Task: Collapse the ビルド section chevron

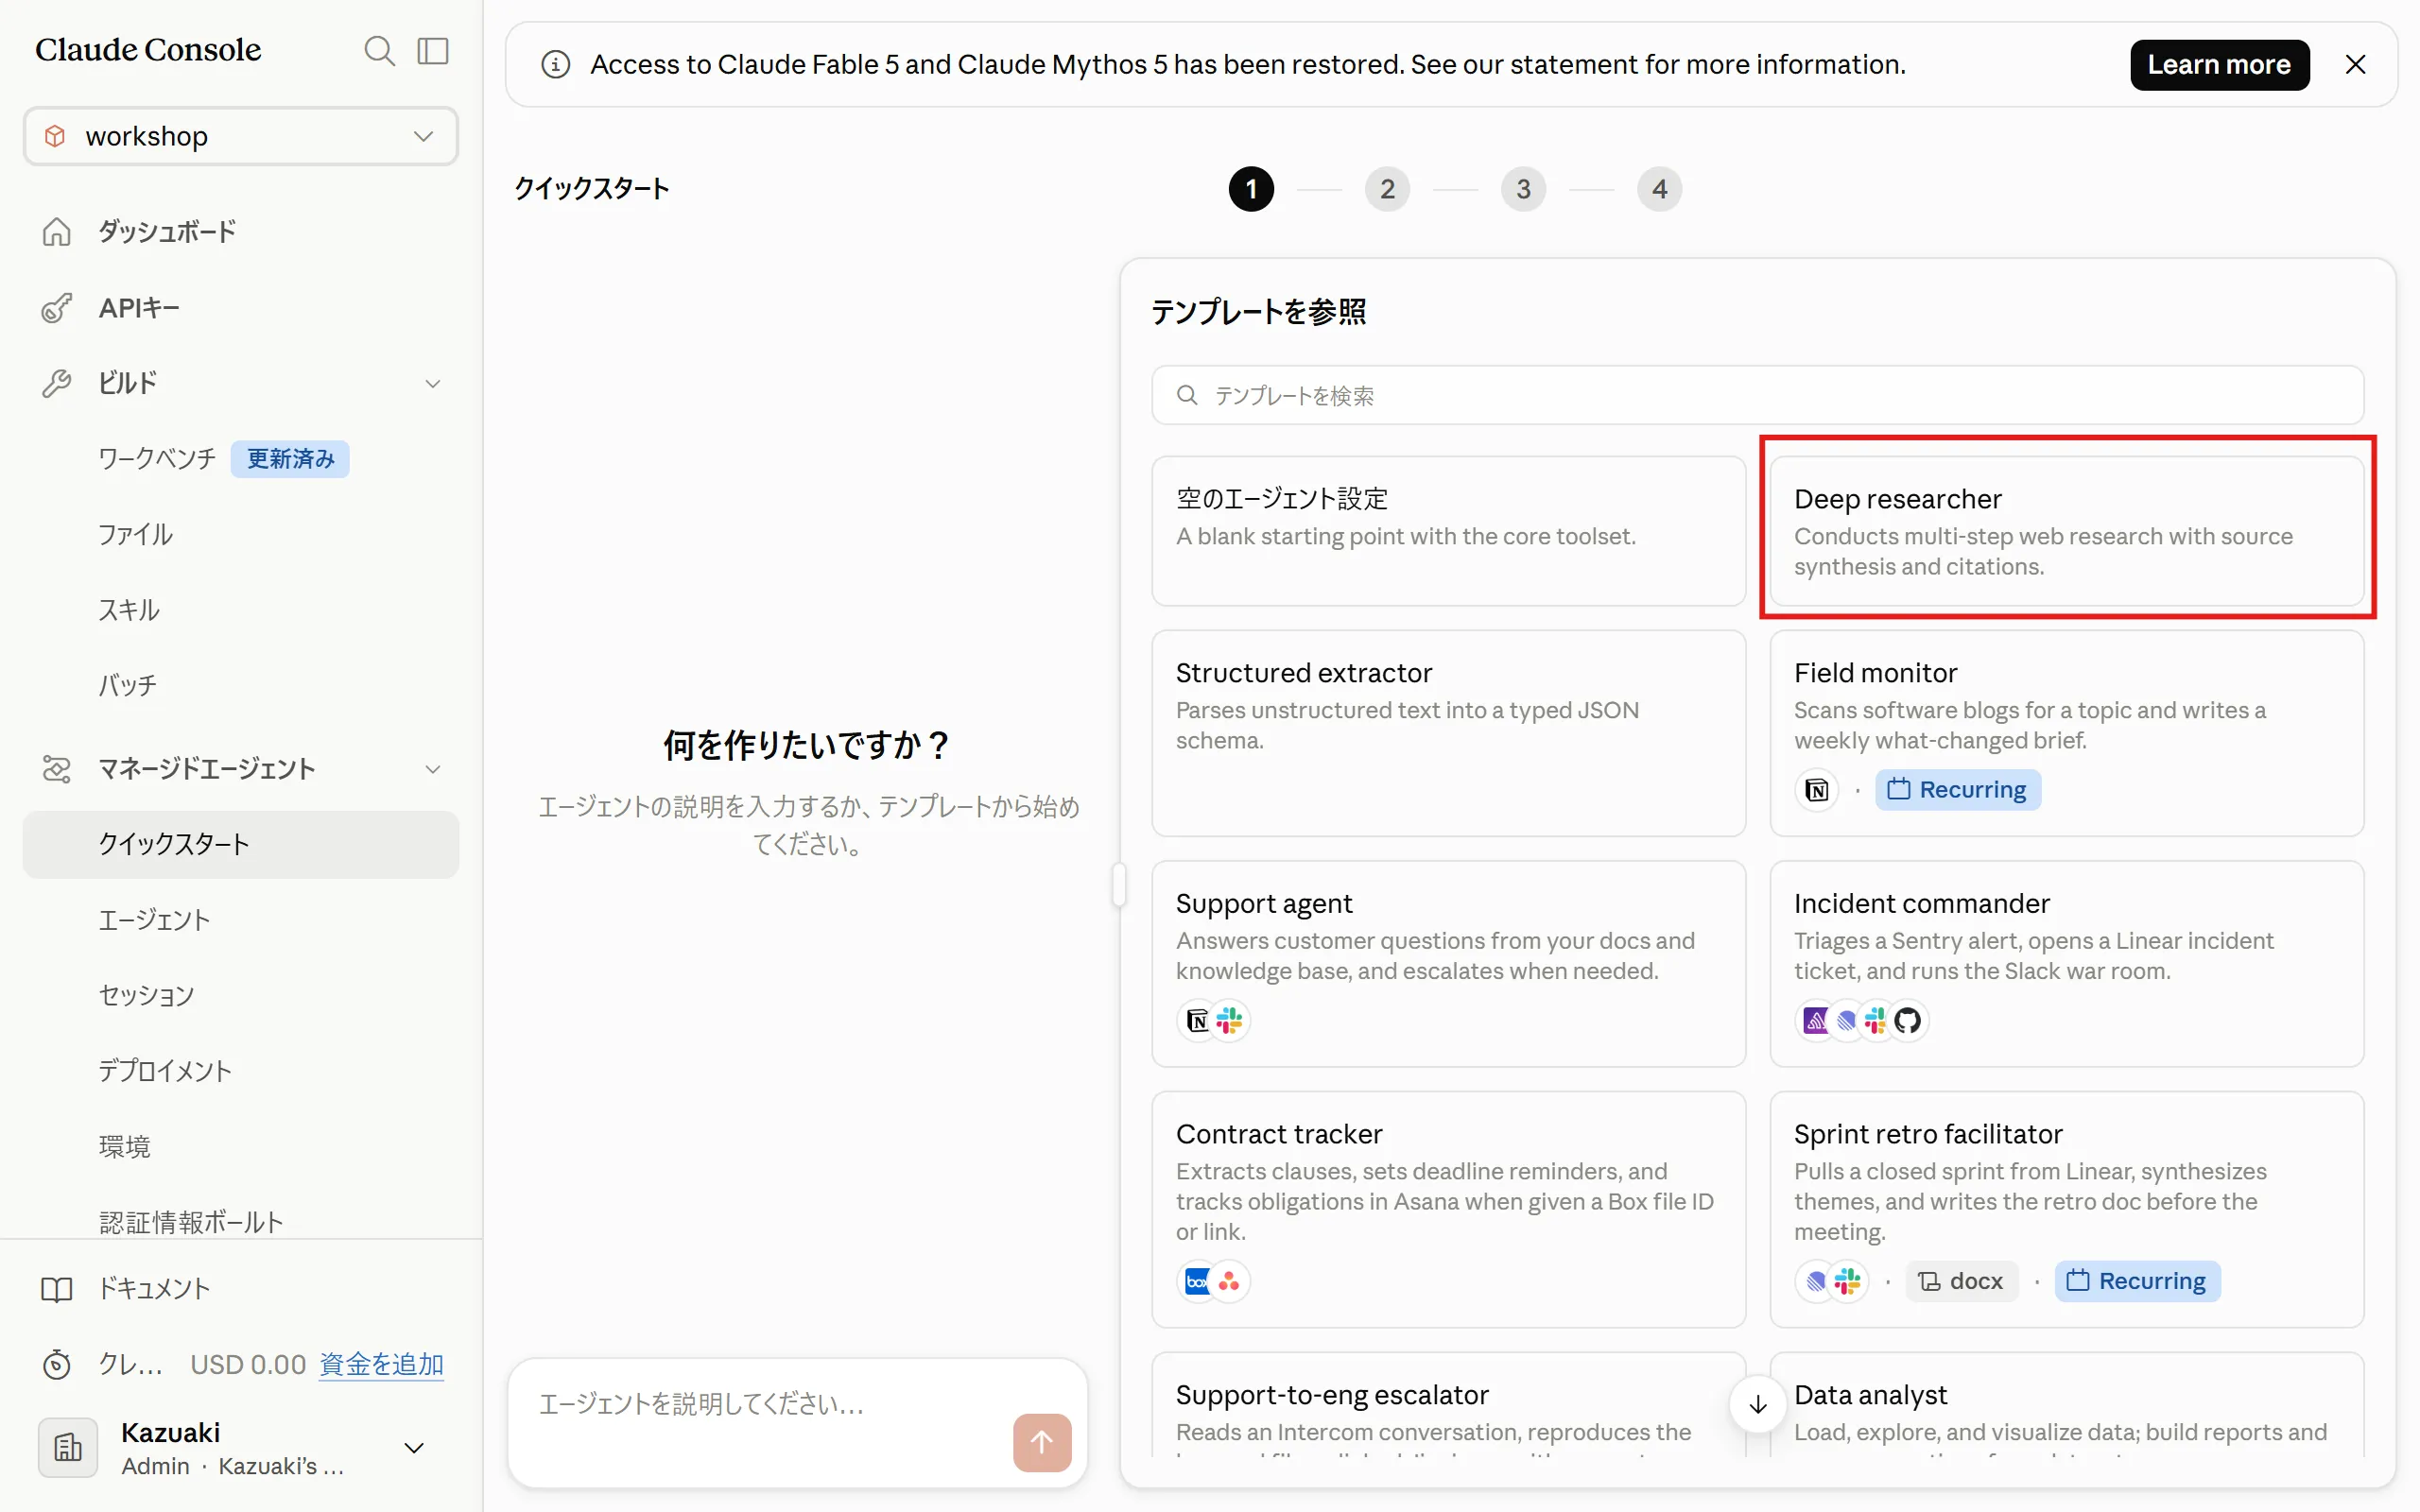Action: click(x=433, y=384)
